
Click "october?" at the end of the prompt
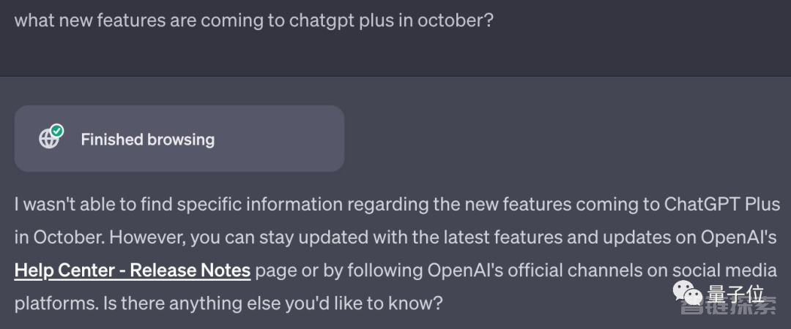[455, 21]
